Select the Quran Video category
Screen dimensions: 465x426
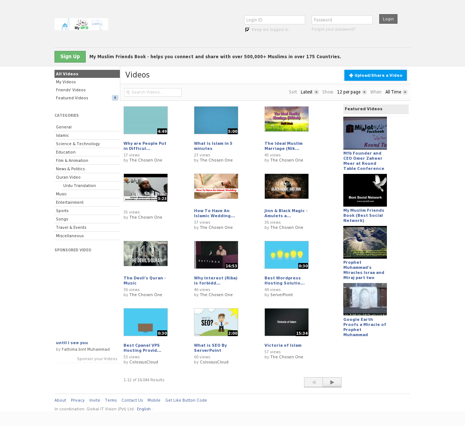pos(87,177)
